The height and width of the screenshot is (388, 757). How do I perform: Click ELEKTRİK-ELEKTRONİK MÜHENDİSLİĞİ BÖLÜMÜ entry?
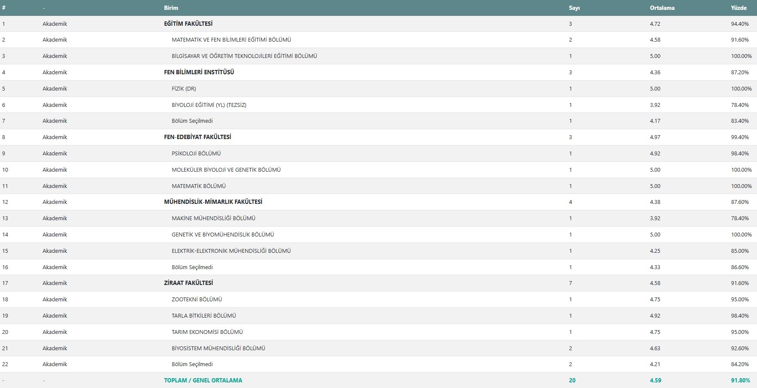click(x=231, y=251)
